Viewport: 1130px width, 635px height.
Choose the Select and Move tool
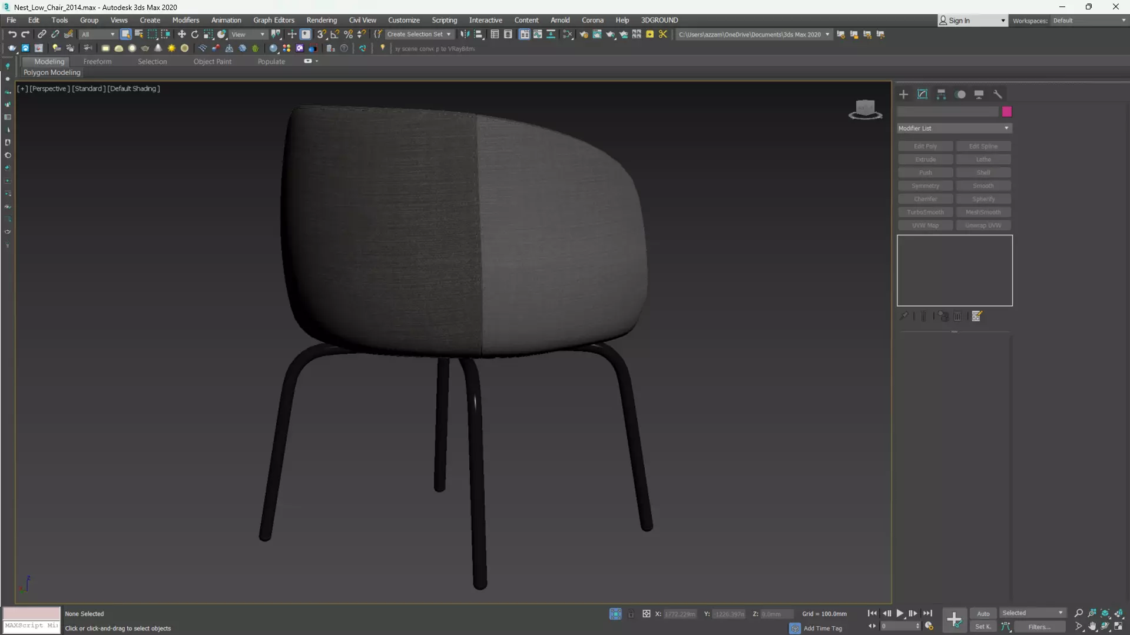click(x=181, y=34)
